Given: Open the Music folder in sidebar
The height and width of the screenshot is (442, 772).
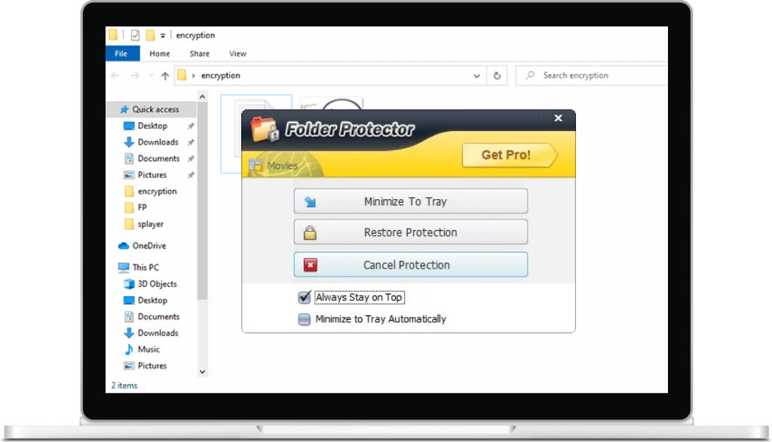Looking at the screenshot, I should [x=149, y=349].
